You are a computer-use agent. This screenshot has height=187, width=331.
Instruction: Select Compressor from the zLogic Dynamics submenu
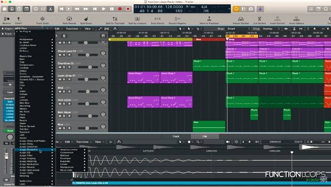(x=67, y=152)
